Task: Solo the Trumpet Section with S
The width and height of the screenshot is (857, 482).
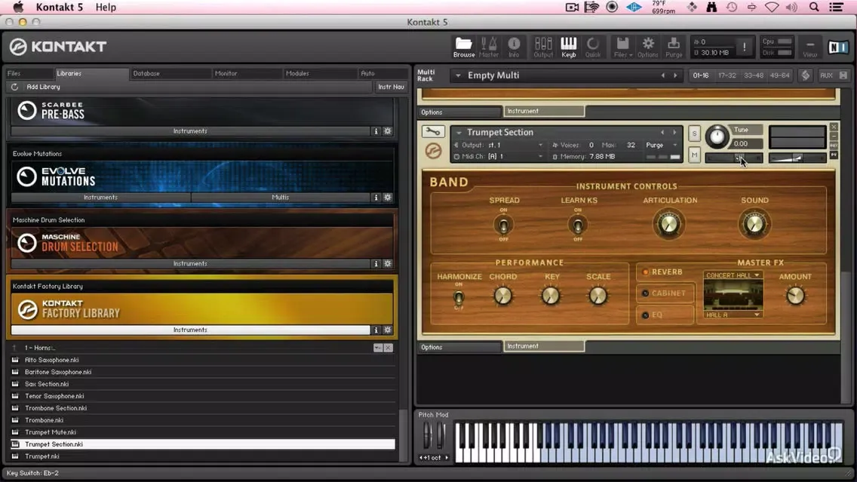Action: (x=694, y=134)
